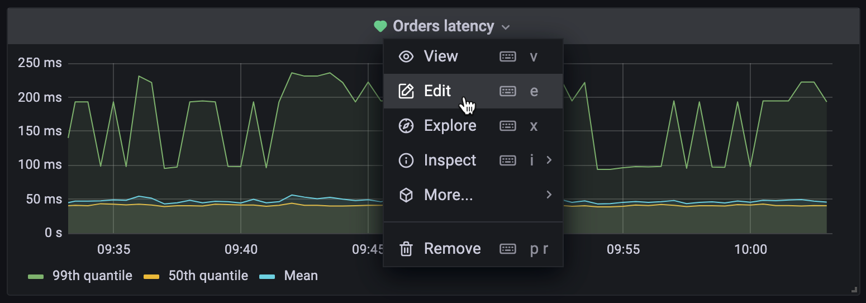
Task: Expand the More... submenu arrow
Action: coord(549,195)
